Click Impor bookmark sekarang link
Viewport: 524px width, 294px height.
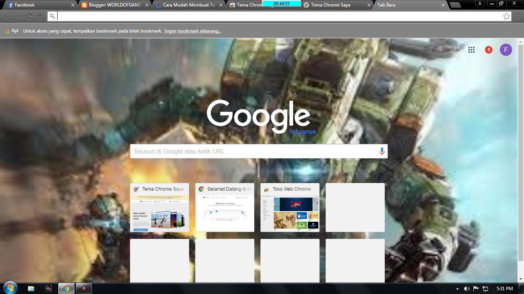point(193,31)
